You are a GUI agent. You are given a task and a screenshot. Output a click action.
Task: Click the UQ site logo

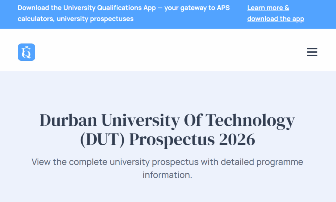[26, 52]
